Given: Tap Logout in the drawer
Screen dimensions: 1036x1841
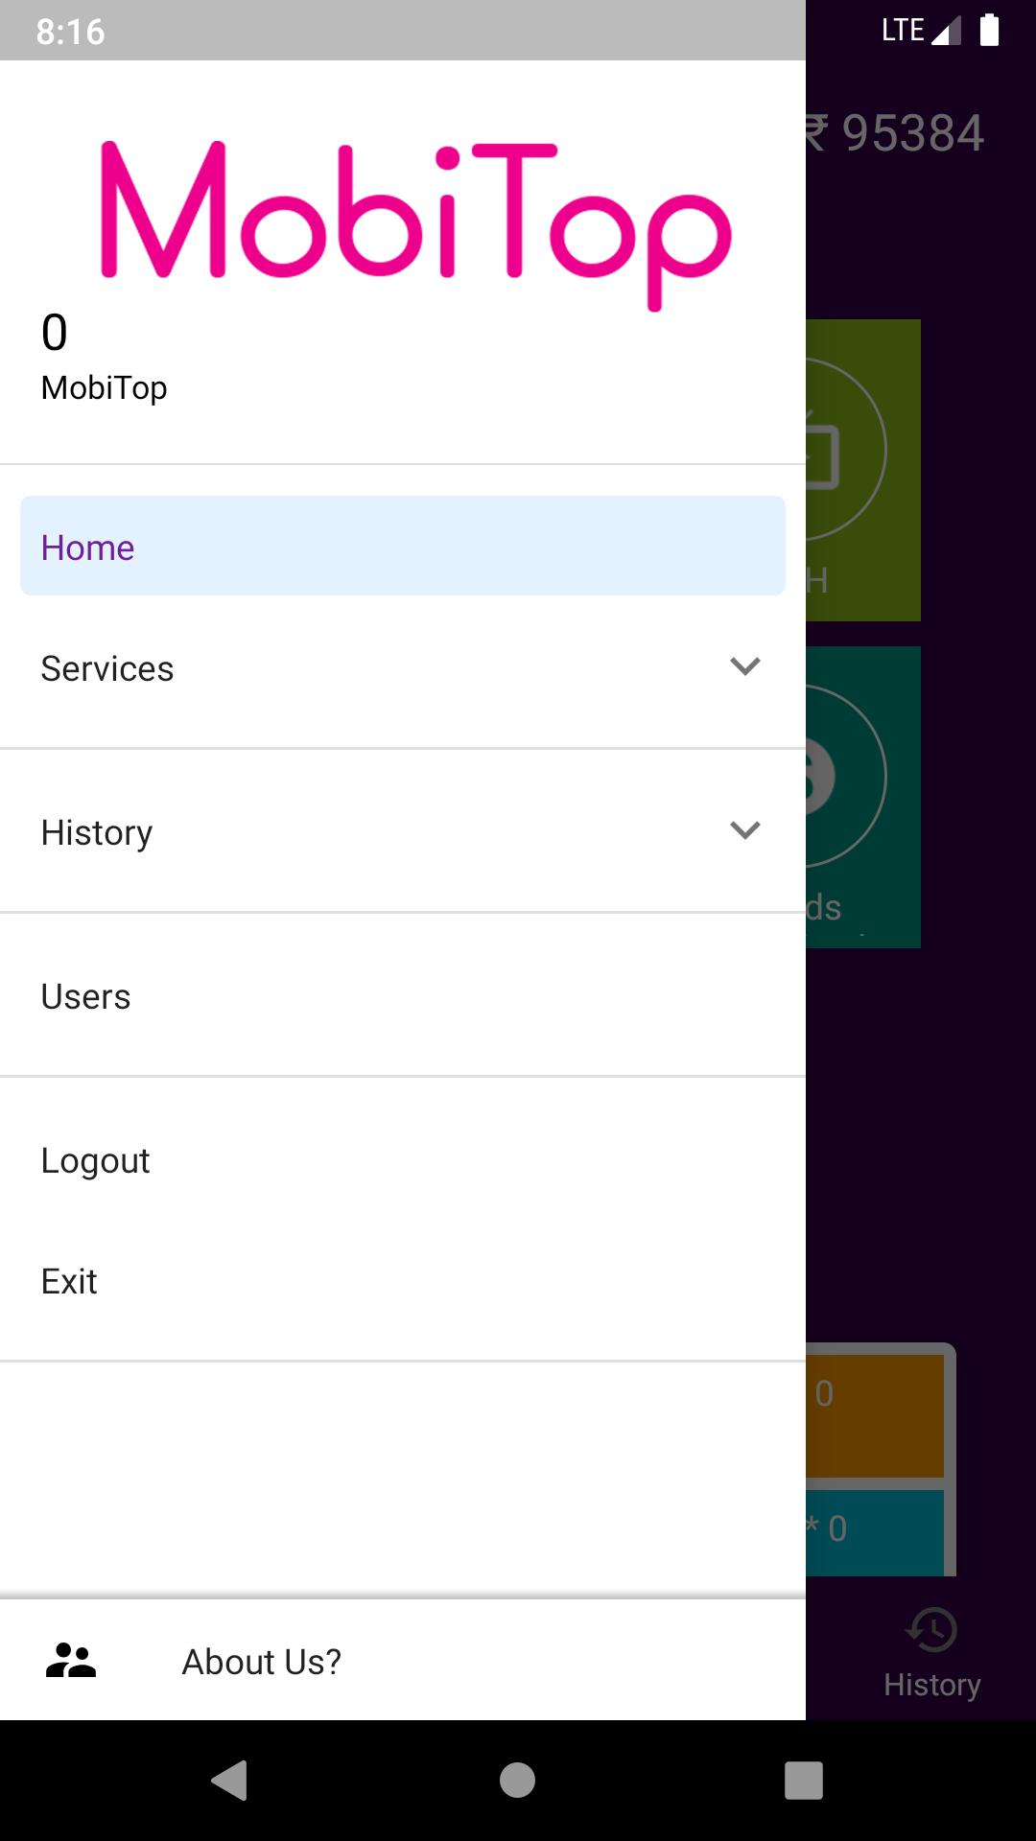Looking at the screenshot, I should tap(403, 1160).
